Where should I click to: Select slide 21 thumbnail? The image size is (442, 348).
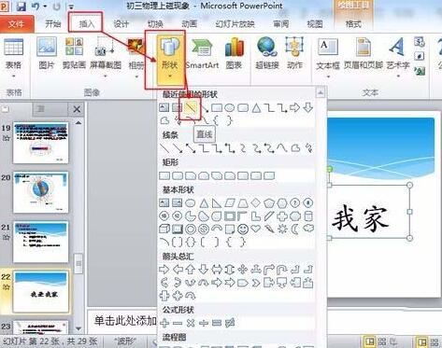pos(40,242)
